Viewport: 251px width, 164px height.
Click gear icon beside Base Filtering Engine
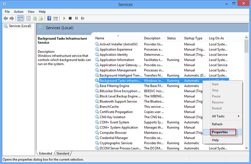pyautogui.click(x=97, y=86)
